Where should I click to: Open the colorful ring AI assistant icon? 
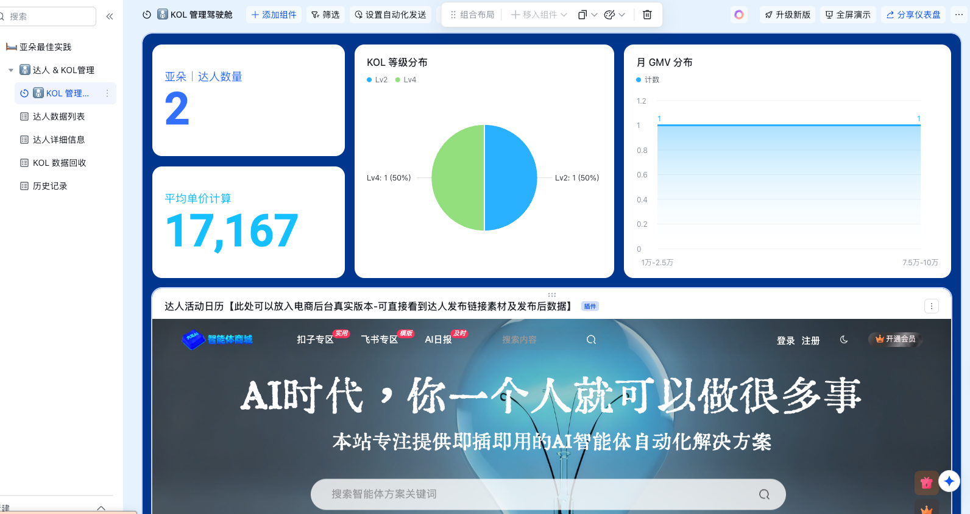click(x=739, y=15)
